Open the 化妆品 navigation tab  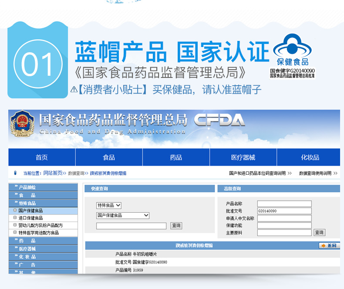coord(309,157)
